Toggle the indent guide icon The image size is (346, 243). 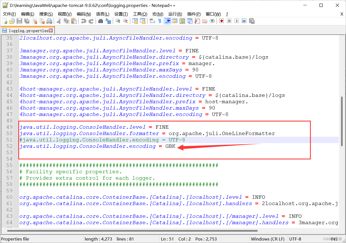click(x=167, y=21)
